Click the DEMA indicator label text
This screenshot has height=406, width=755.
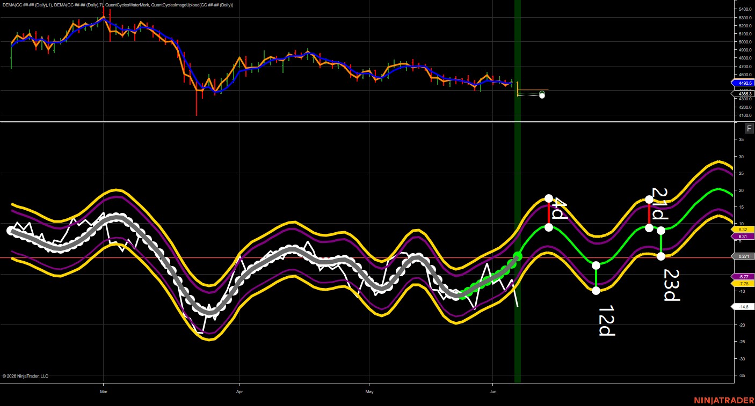(118, 5)
